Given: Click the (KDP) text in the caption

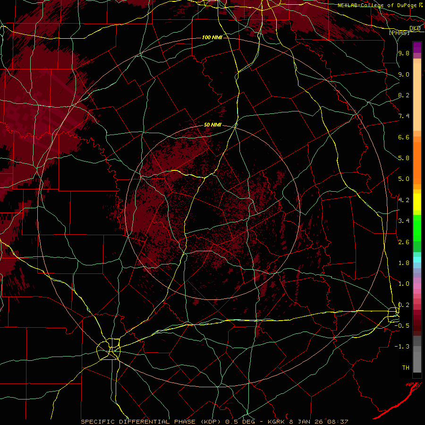Looking at the screenshot, I should pos(210,422).
